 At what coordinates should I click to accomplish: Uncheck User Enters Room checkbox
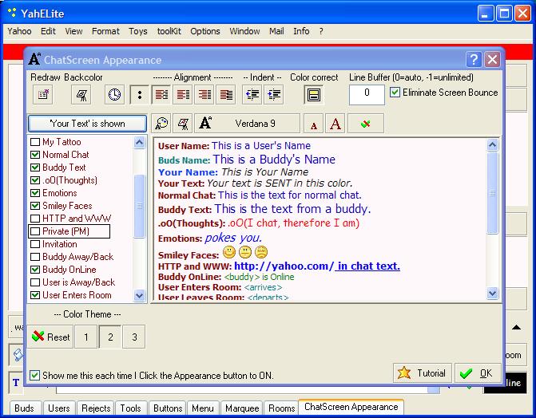(x=35, y=295)
